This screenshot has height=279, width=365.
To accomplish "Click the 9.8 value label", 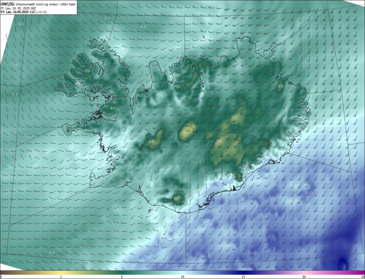I will click(123, 51).
